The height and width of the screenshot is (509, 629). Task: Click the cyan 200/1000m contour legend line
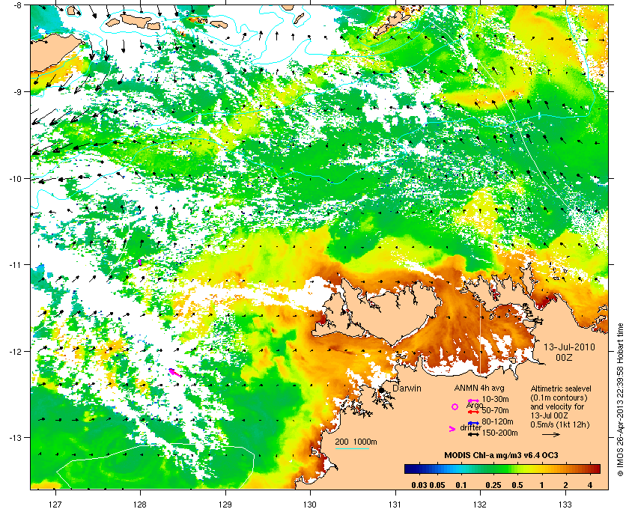click(x=352, y=448)
